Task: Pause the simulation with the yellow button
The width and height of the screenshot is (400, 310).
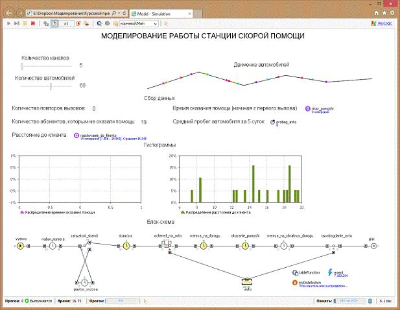Action: point(25,23)
